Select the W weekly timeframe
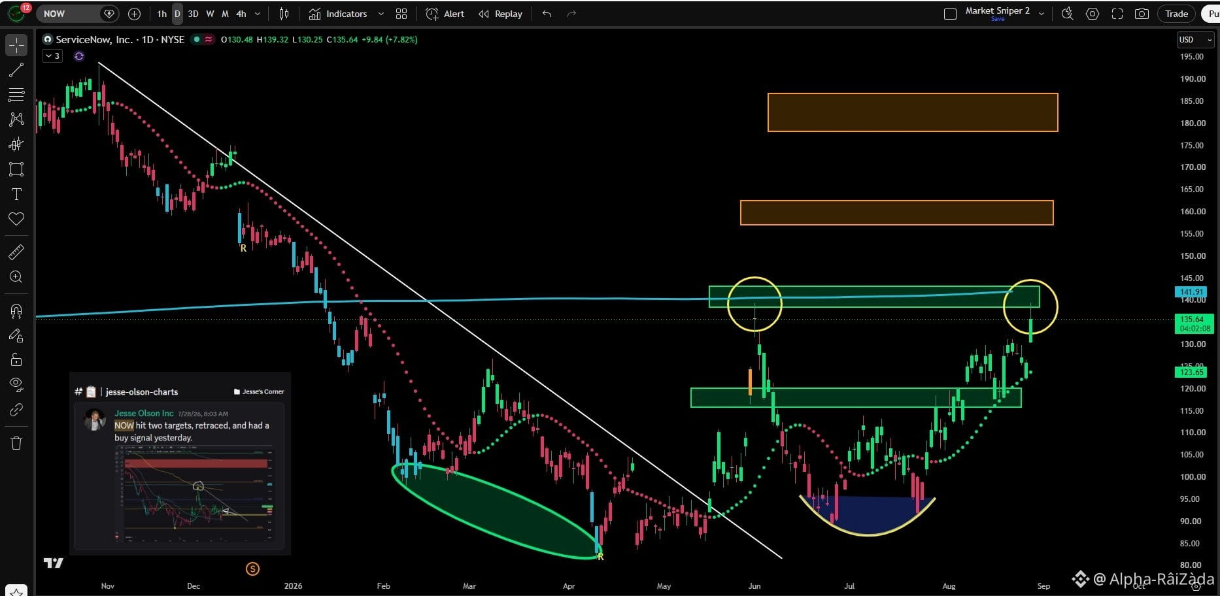 (x=210, y=14)
